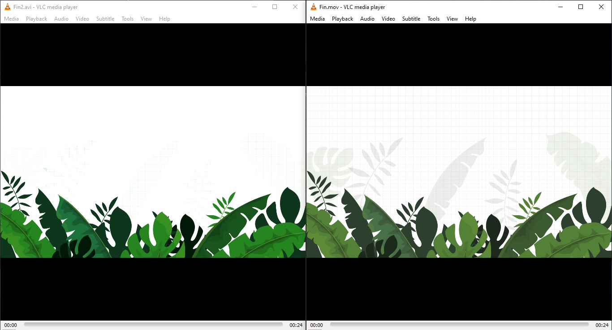Screen dimensions: 612x330
Task: Open the Subtitle menu in Fin2.avi player
Action: tap(105, 18)
